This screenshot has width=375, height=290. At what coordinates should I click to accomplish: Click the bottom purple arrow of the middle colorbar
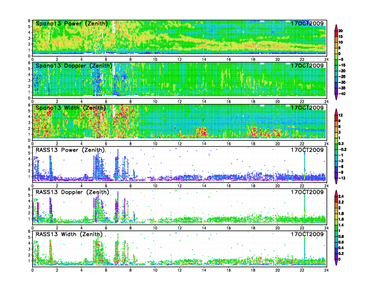[x=336, y=181]
